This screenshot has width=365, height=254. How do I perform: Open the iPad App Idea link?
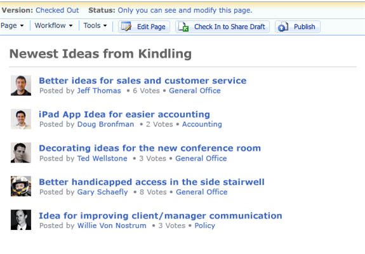(124, 114)
